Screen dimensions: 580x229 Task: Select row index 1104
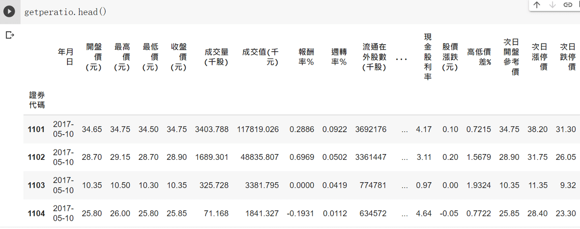click(x=36, y=214)
